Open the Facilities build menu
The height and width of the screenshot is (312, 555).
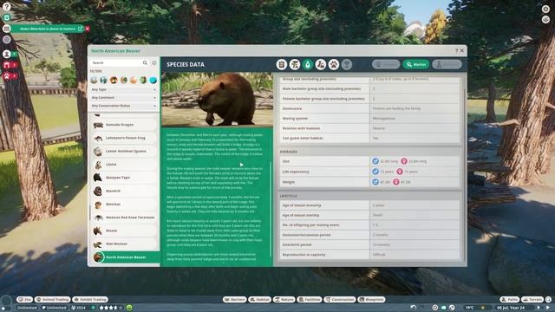tap(310, 300)
